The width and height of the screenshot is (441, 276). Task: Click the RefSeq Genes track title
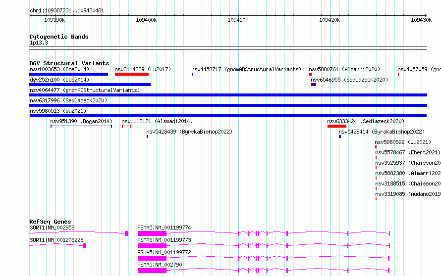[x=50, y=222]
